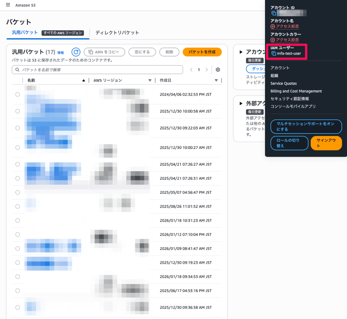This screenshot has width=347, height=319.
Task: Sort by 作成日 column arrow
Action: (216, 80)
